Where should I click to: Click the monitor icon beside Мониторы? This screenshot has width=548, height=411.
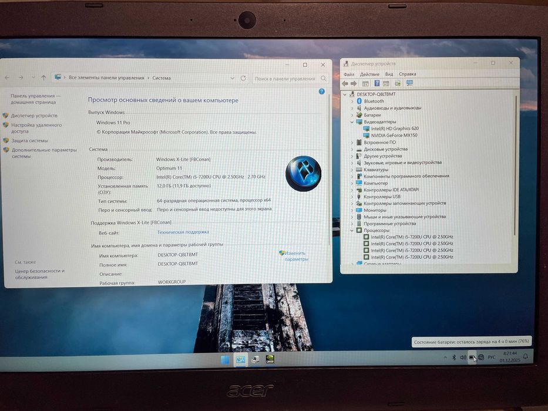tap(359, 210)
